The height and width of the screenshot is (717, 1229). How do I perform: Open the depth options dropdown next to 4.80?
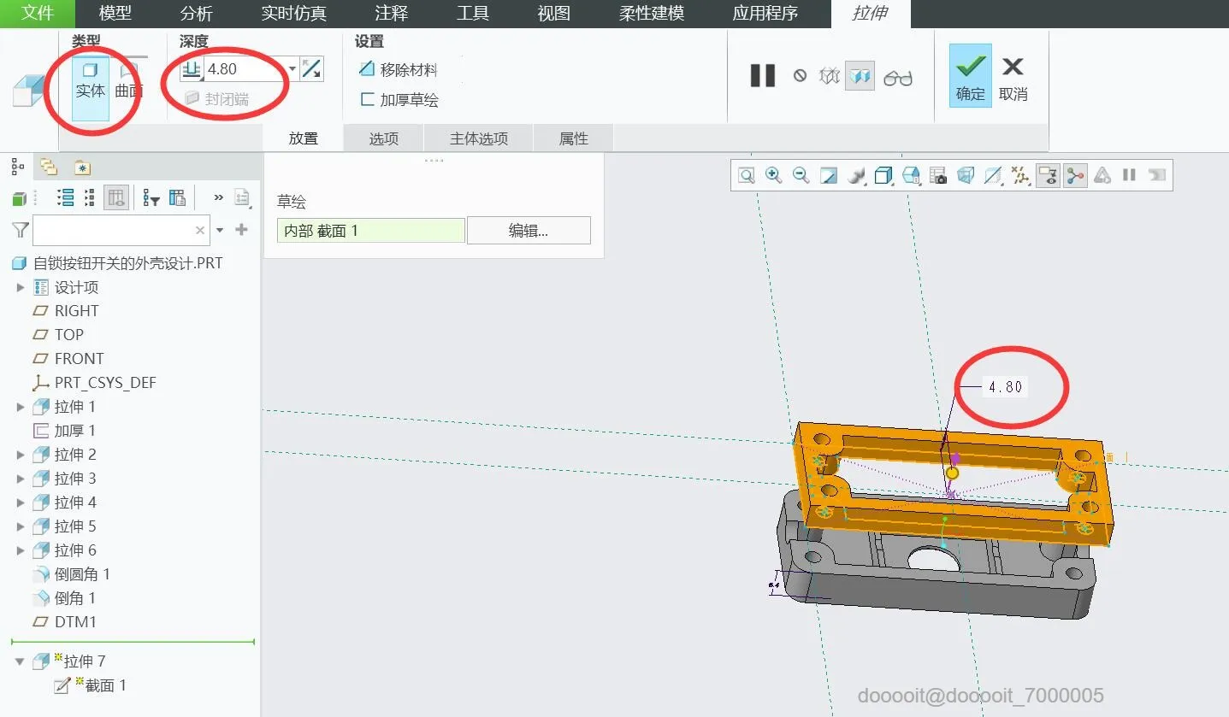(x=292, y=69)
